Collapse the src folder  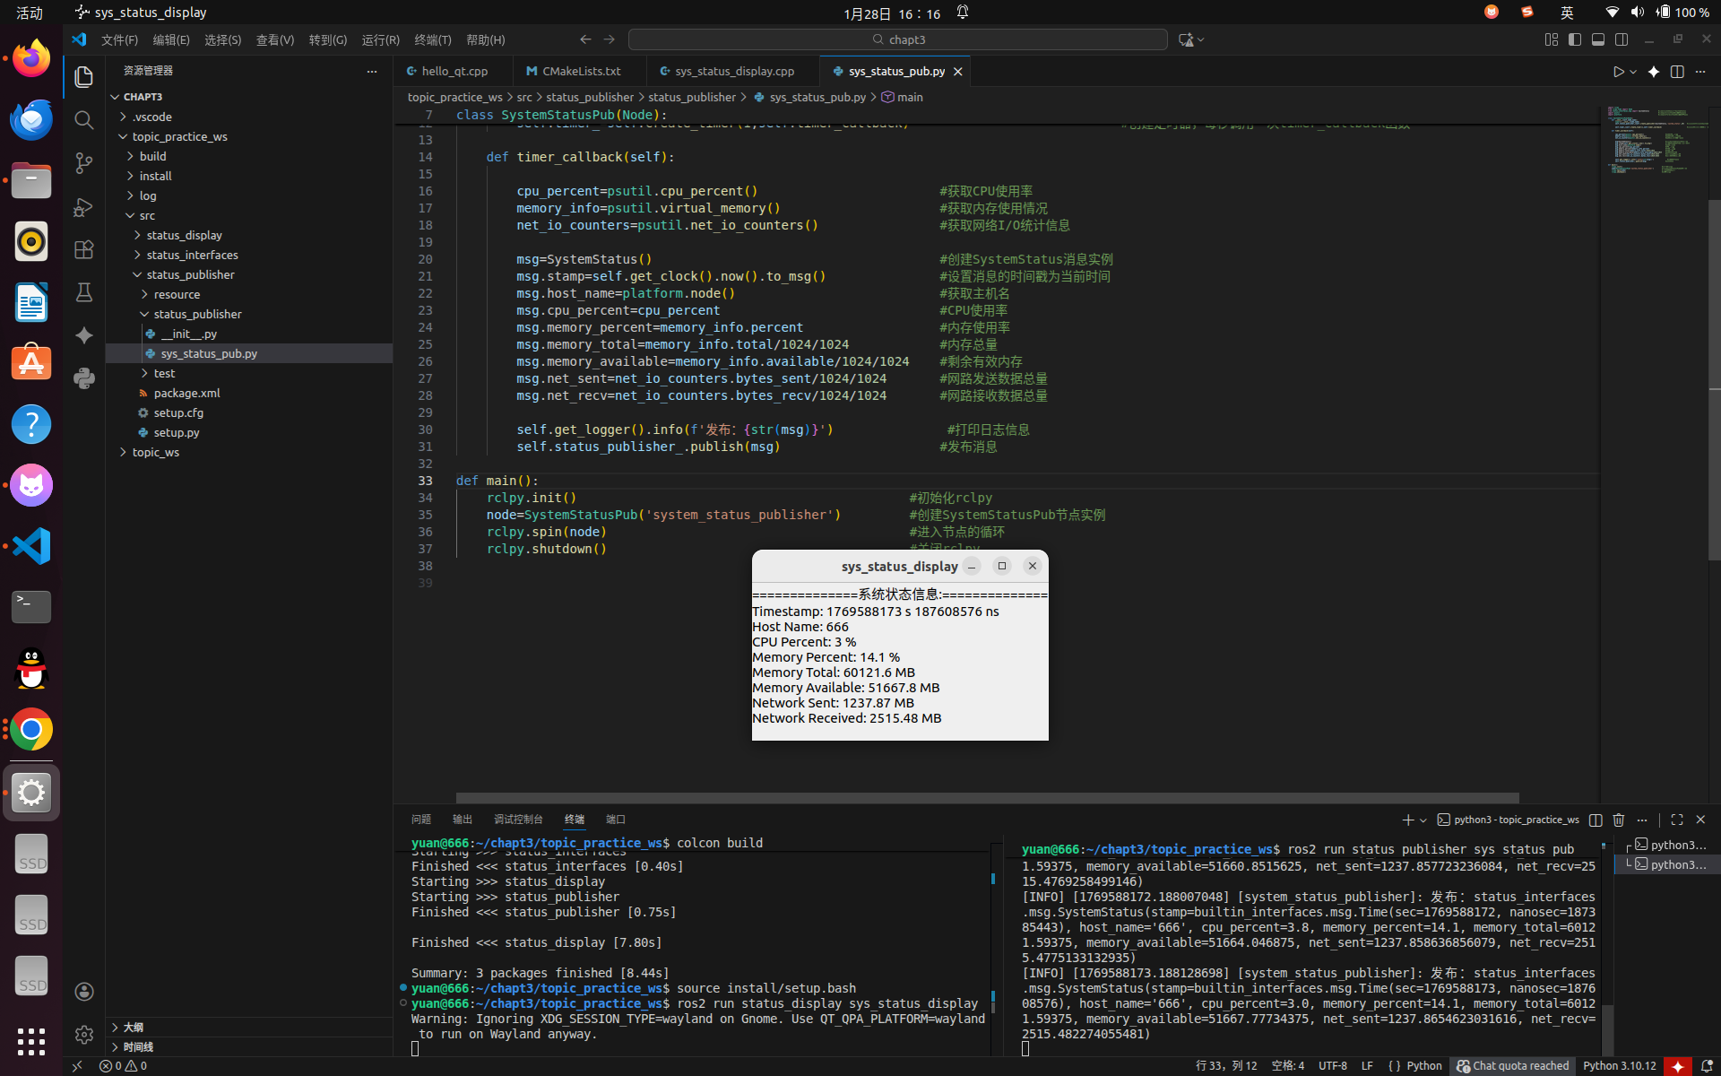(x=249, y=215)
